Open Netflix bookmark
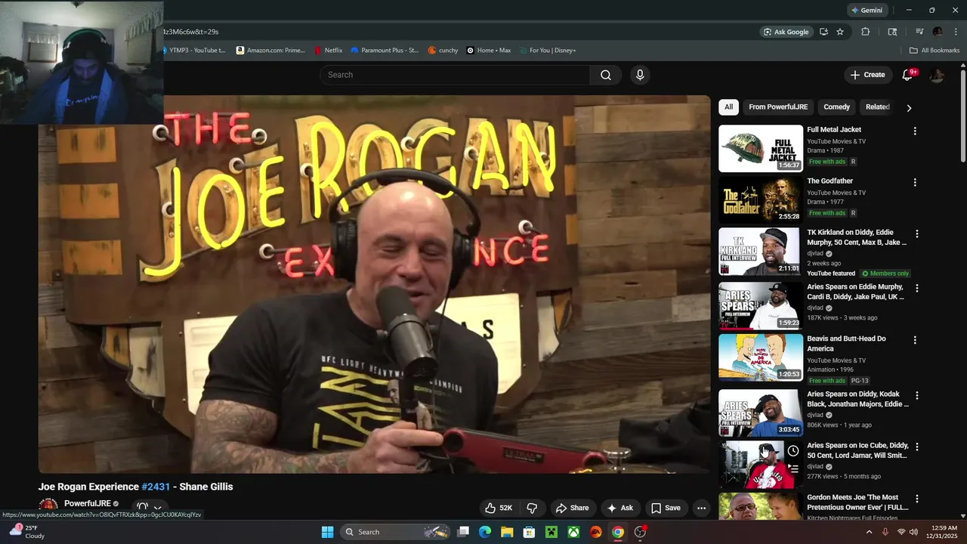This screenshot has width=967, height=544. point(328,51)
